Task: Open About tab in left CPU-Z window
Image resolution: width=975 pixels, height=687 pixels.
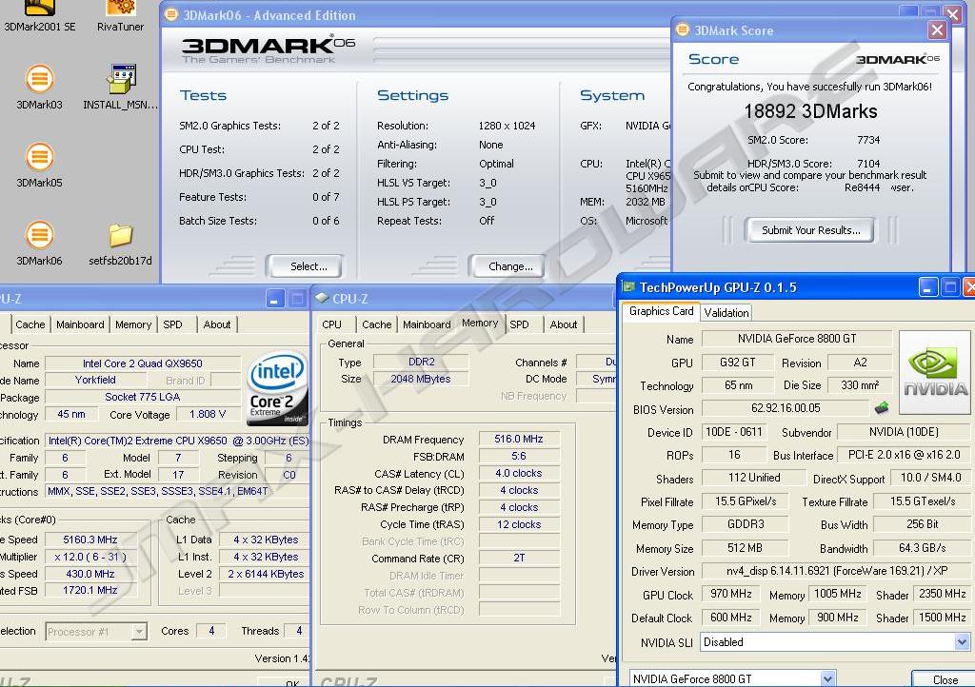Action: pos(216,324)
